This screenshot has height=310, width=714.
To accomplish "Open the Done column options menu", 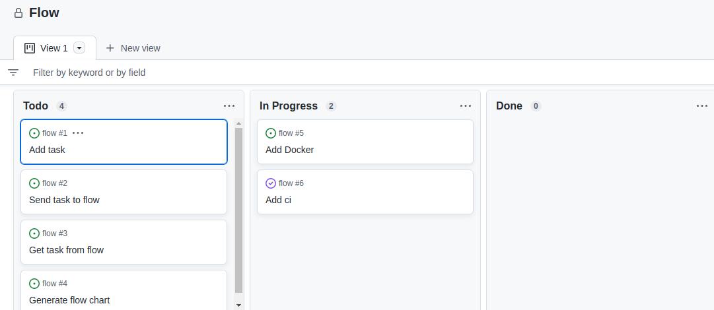I will (702, 106).
